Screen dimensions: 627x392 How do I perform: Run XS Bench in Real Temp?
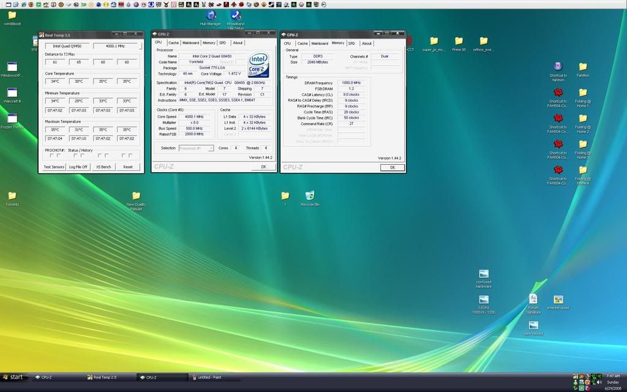point(103,167)
